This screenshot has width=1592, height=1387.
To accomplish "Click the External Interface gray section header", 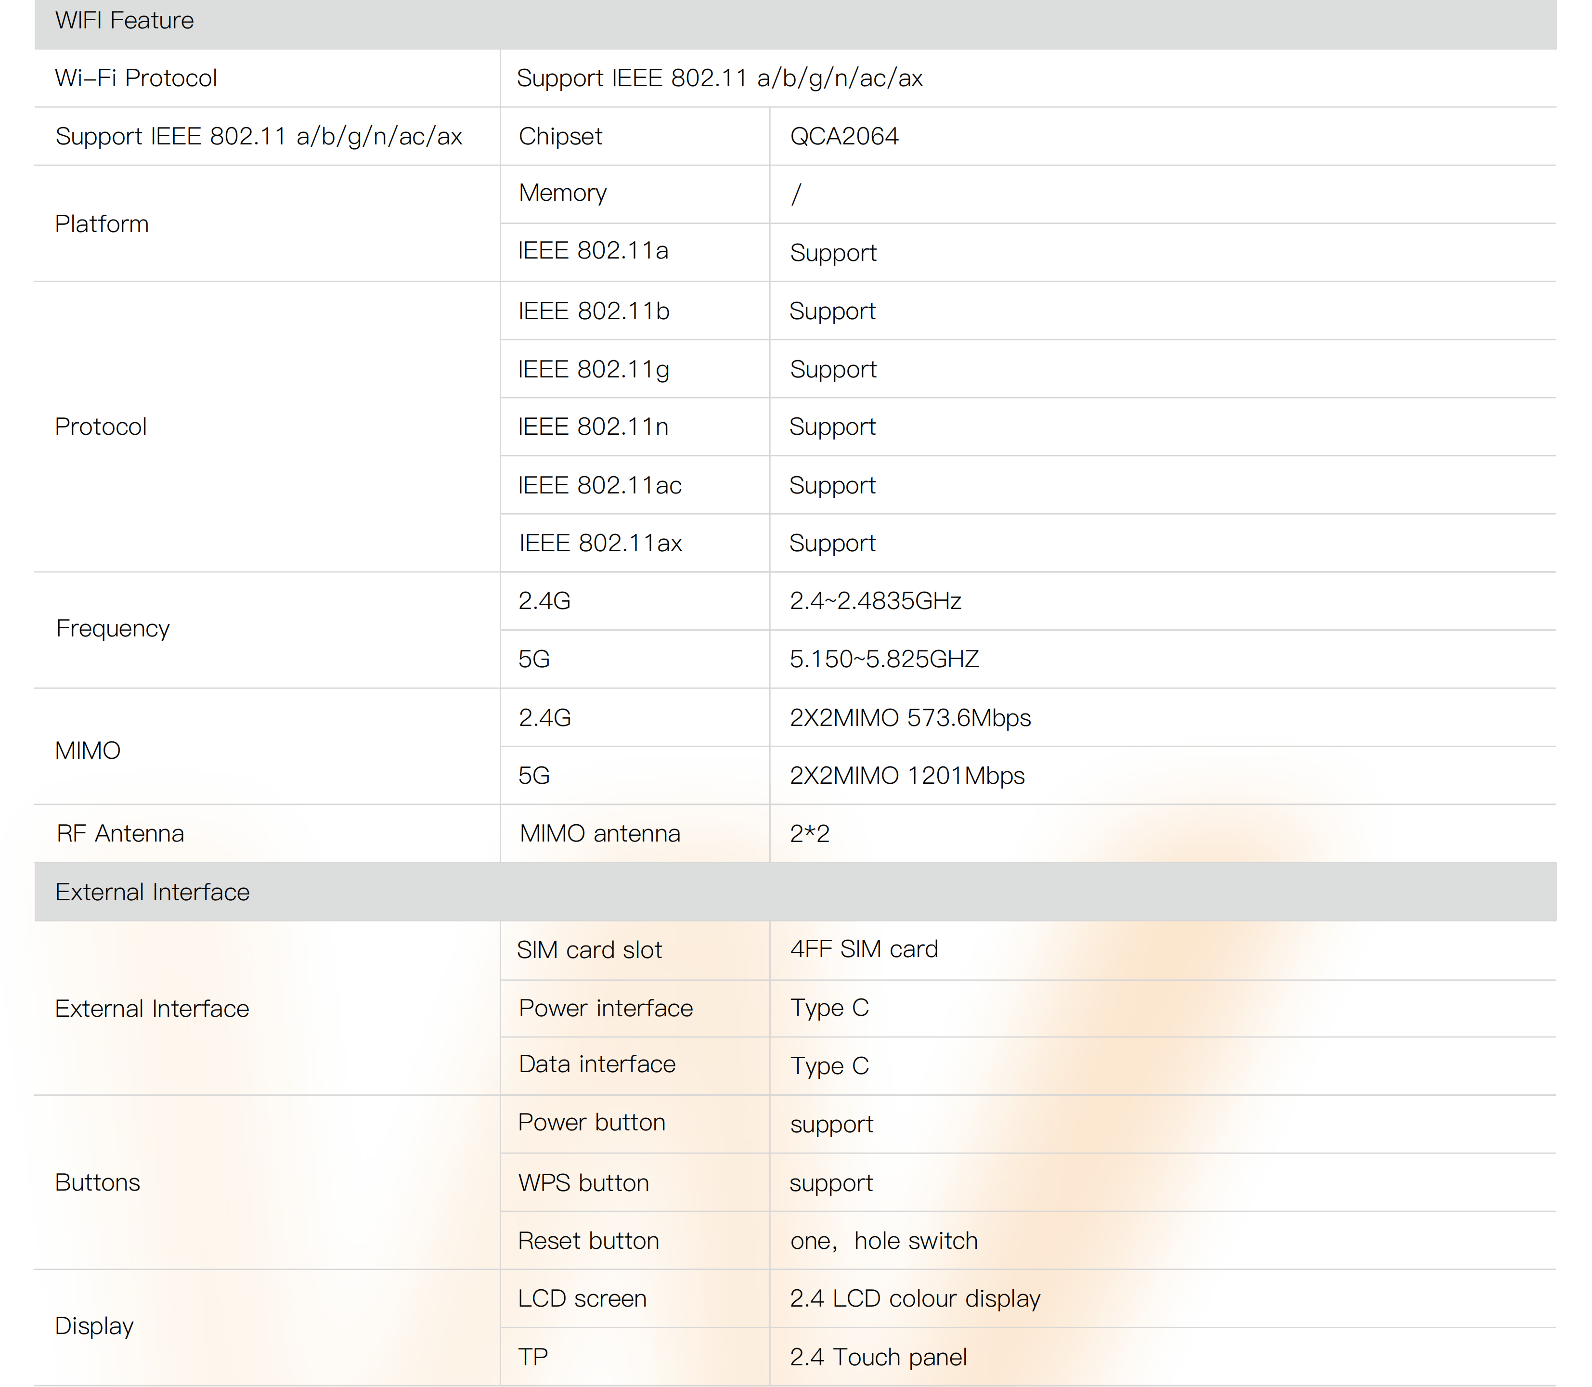I will tap(153, 892).
